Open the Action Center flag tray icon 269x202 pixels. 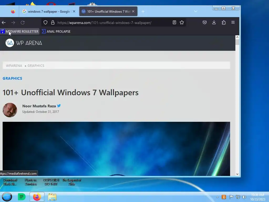pos(231,197)
